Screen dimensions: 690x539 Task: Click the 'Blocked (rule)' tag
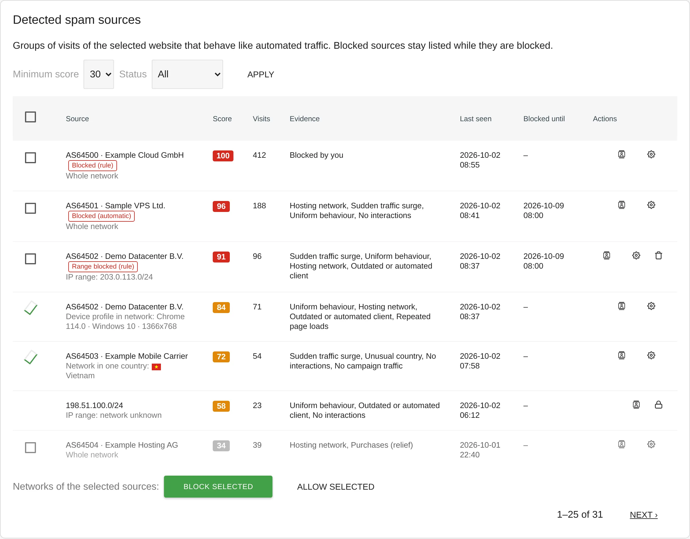click(x=93, y=165)
